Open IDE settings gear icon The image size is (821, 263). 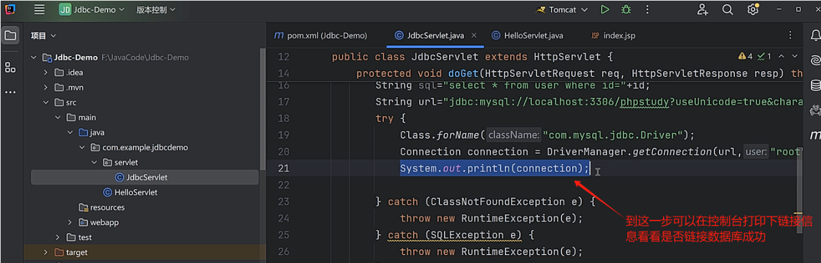[753, 10]
